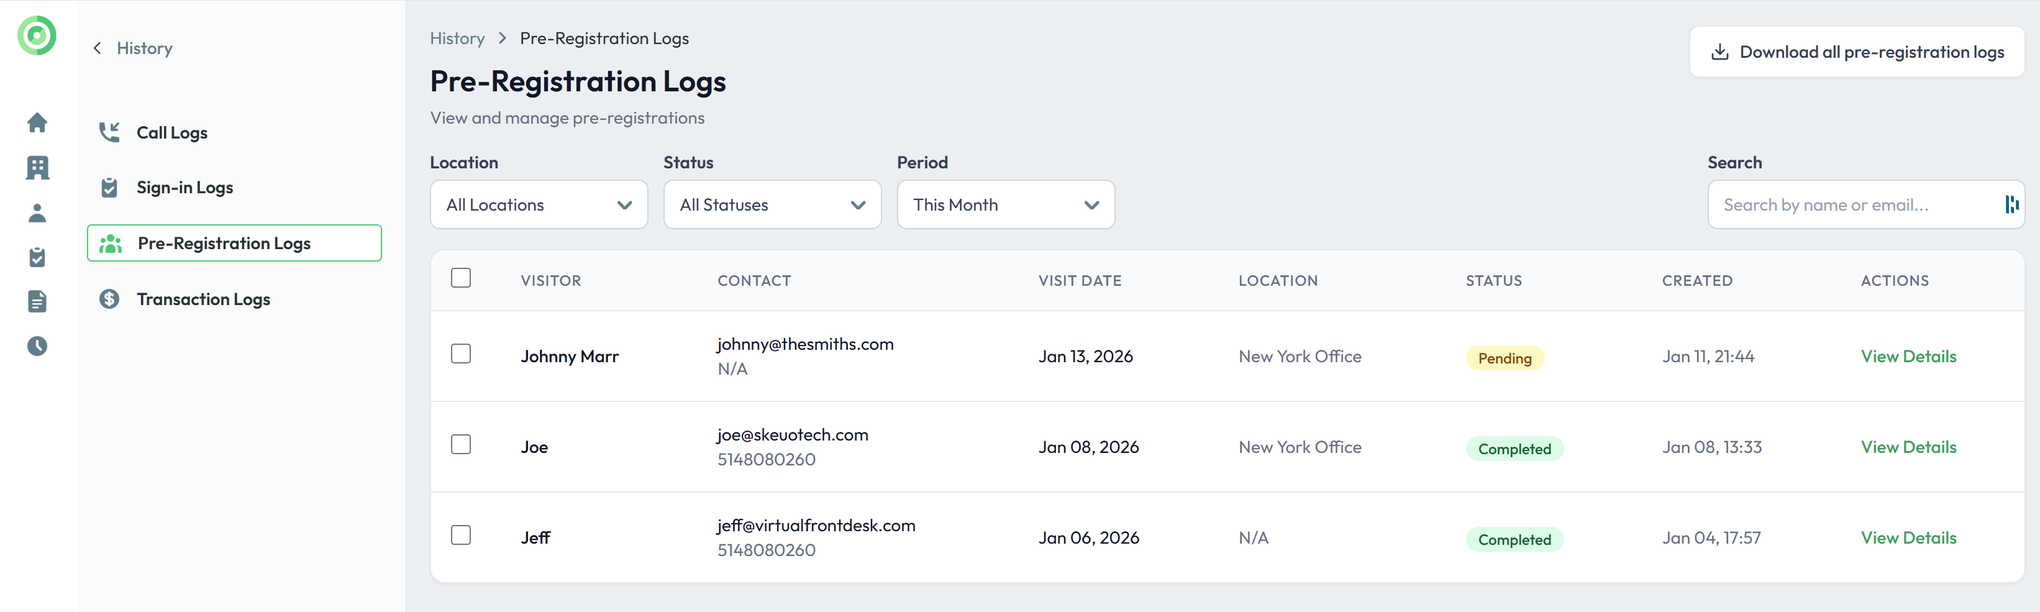Check the select-all checkbox in table header
This screenshot has height=612, width=2040.
461,278
